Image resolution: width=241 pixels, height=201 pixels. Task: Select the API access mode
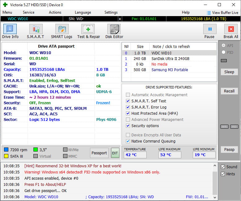[x=223, y=45]
